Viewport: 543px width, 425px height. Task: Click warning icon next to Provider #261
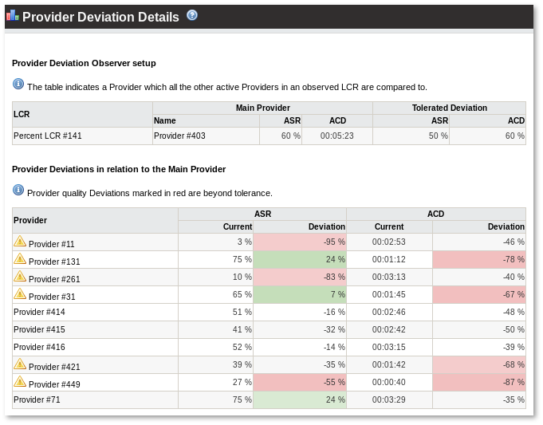[x=20, y=277]
